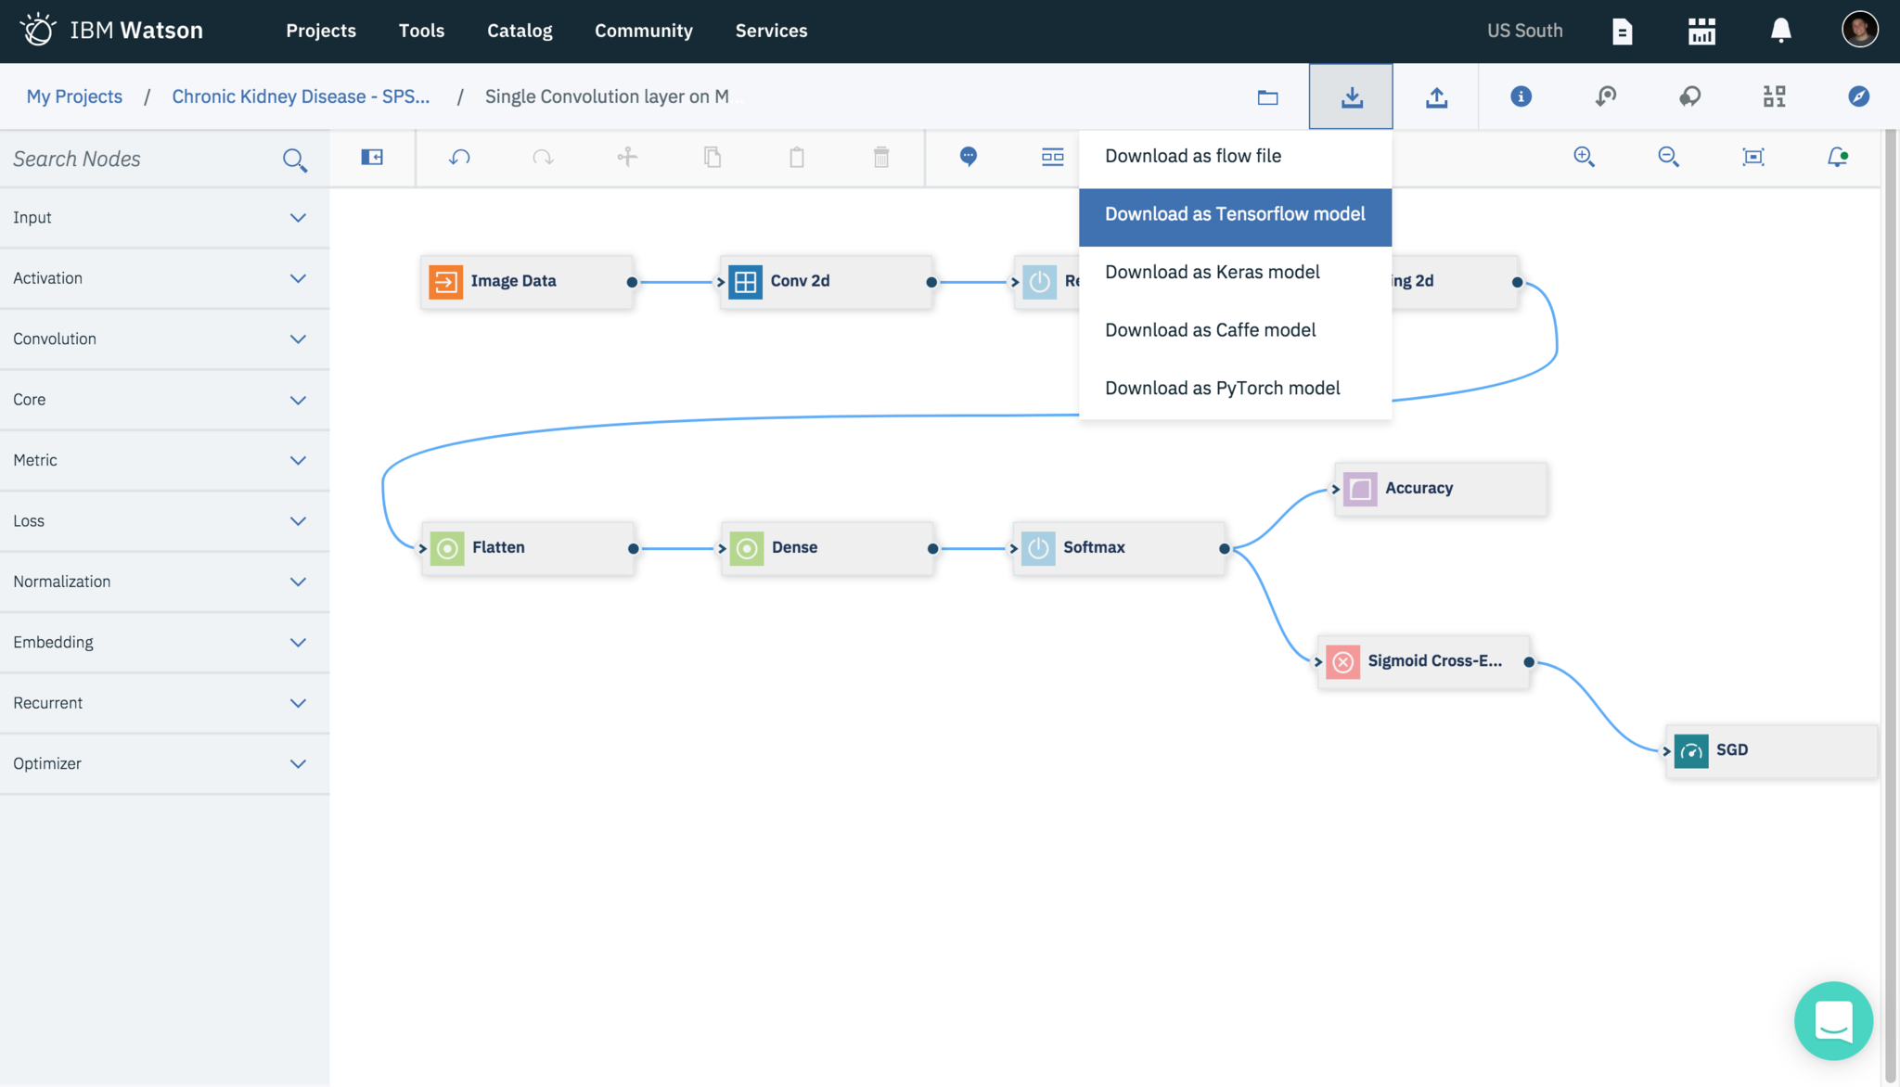Open the Chronic Kidney Disease breadcrumb link
This screenshot has height=1087, width=1900.
point(301,96)
